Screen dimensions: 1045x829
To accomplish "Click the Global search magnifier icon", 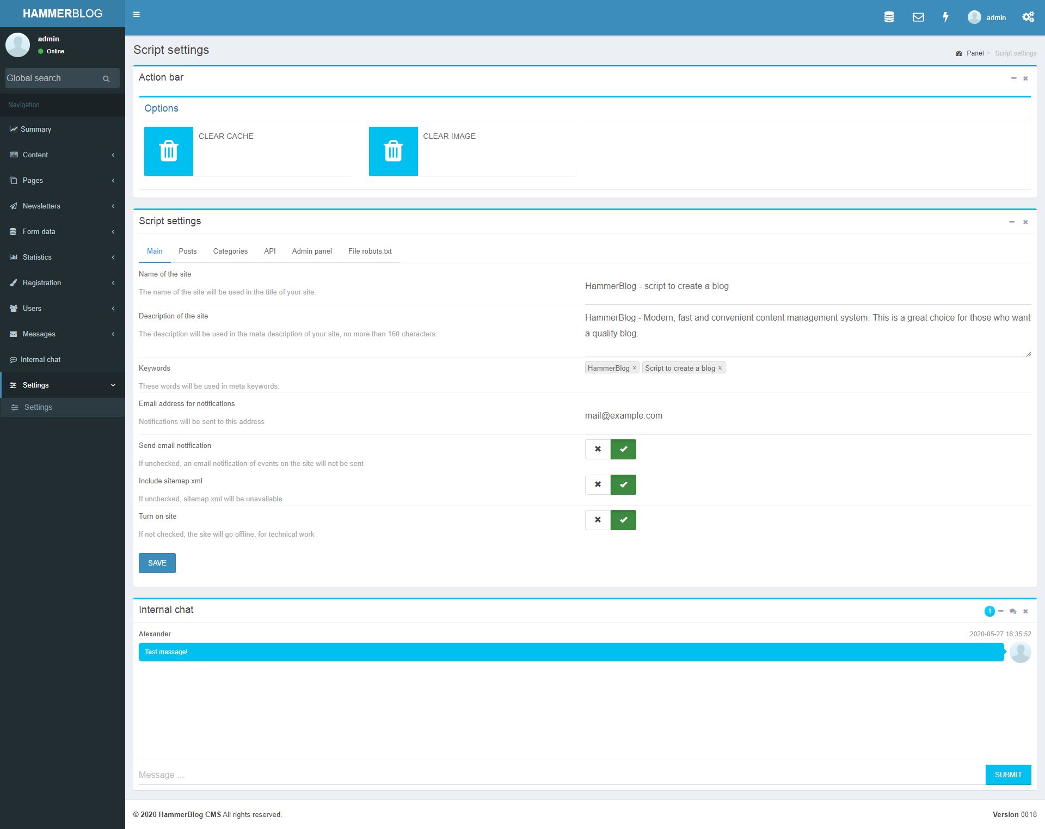I will (106, 79).
